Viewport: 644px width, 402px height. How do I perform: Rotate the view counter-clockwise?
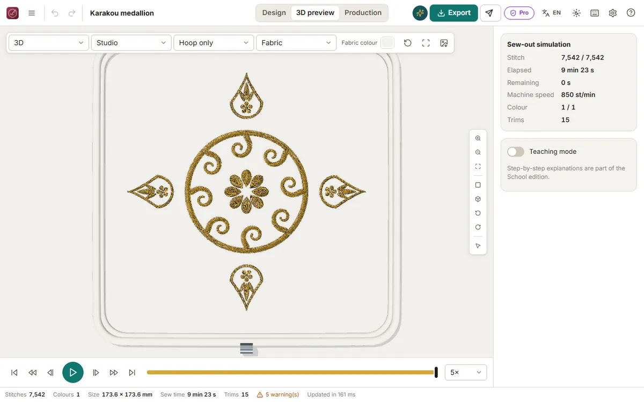tap(478, 213)
